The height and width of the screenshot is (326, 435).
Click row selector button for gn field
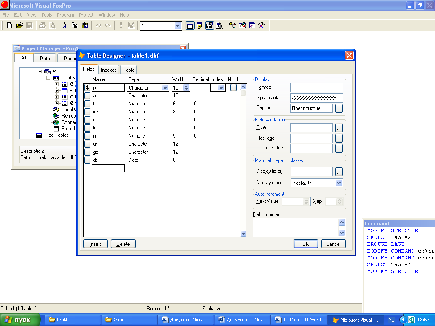click(87, 144)
